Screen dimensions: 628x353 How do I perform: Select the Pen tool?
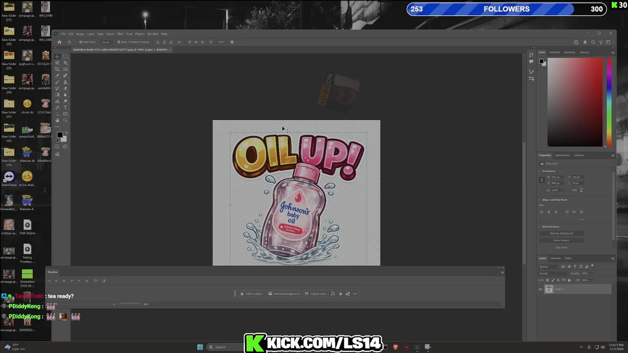[57, 108]
